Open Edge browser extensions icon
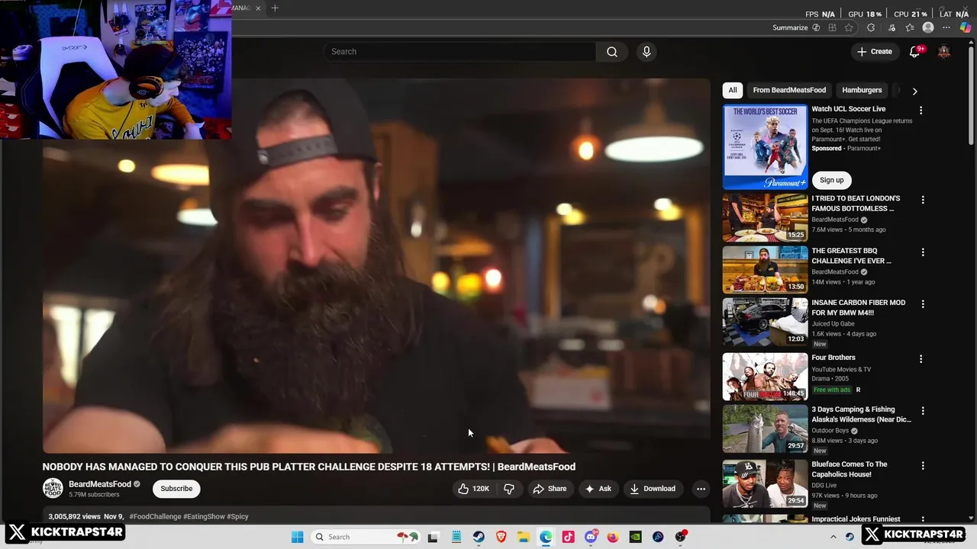The height and width of the screenshot is (549, 977). click(x=871, y=27)
